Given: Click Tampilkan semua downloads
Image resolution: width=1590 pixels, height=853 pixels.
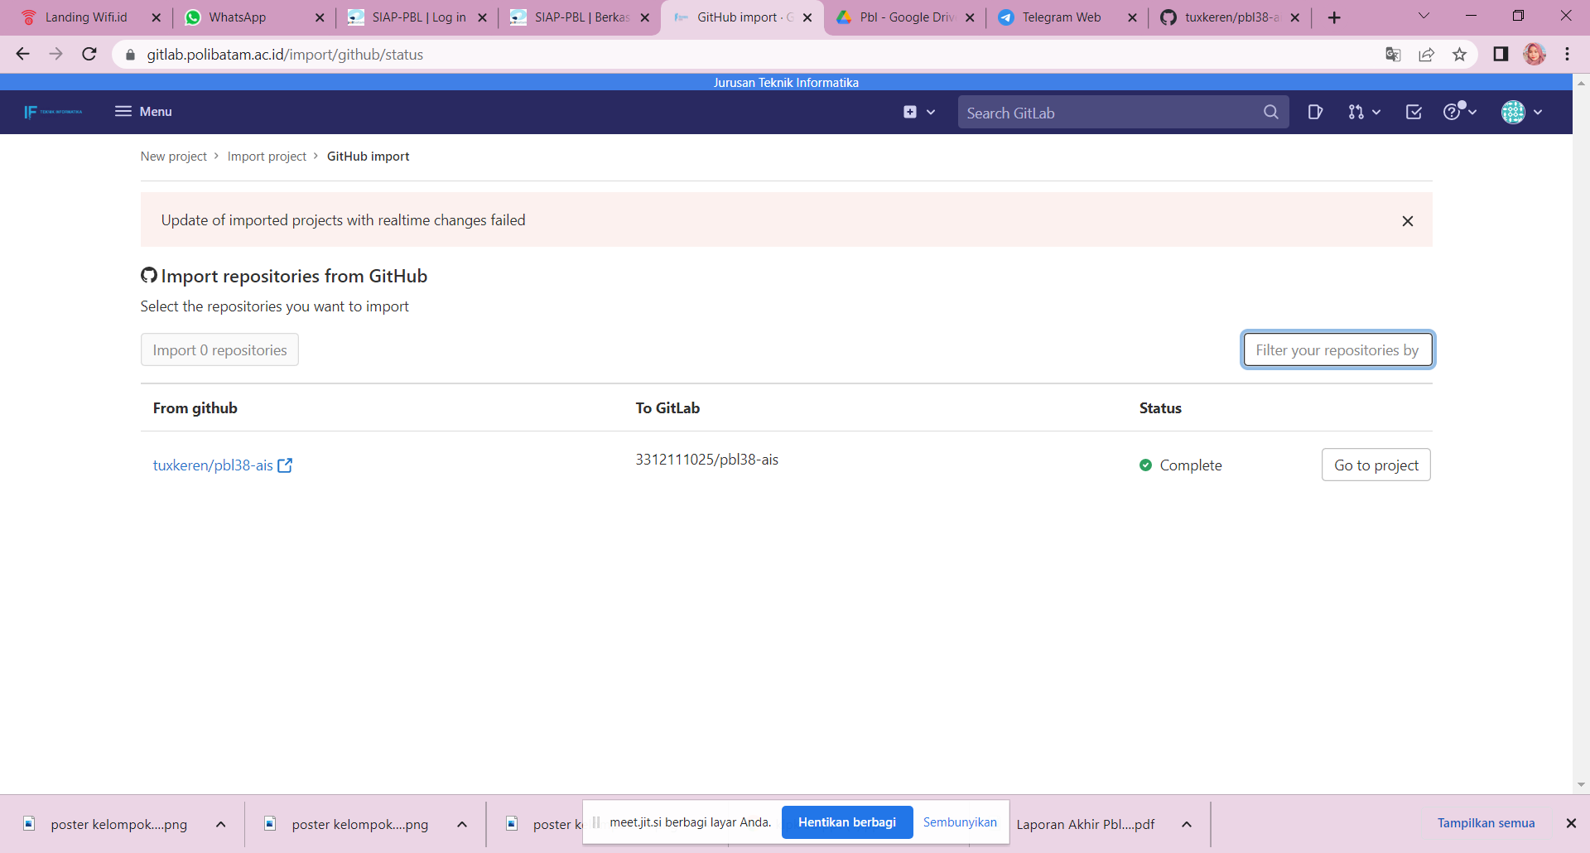Looking at the screenshot, I should pyautogui.click(x=1486, y=823).
